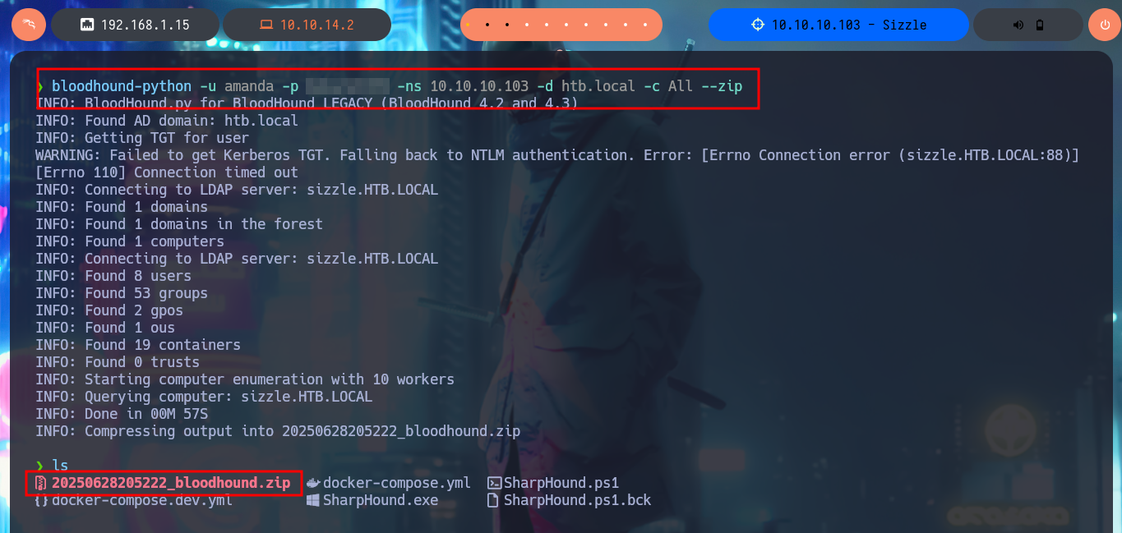Click the Windows icon beside SharpHound.exe
Image resolution: width=1122 pixels, height=533 pixels.
[x=313, y=500]
